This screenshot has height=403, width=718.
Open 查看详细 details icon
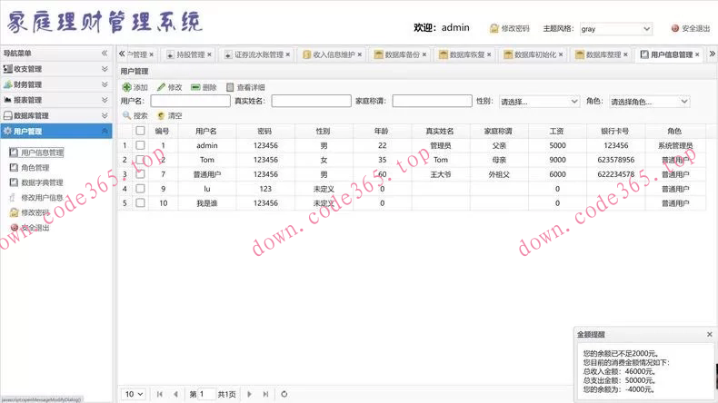(230, 87)
